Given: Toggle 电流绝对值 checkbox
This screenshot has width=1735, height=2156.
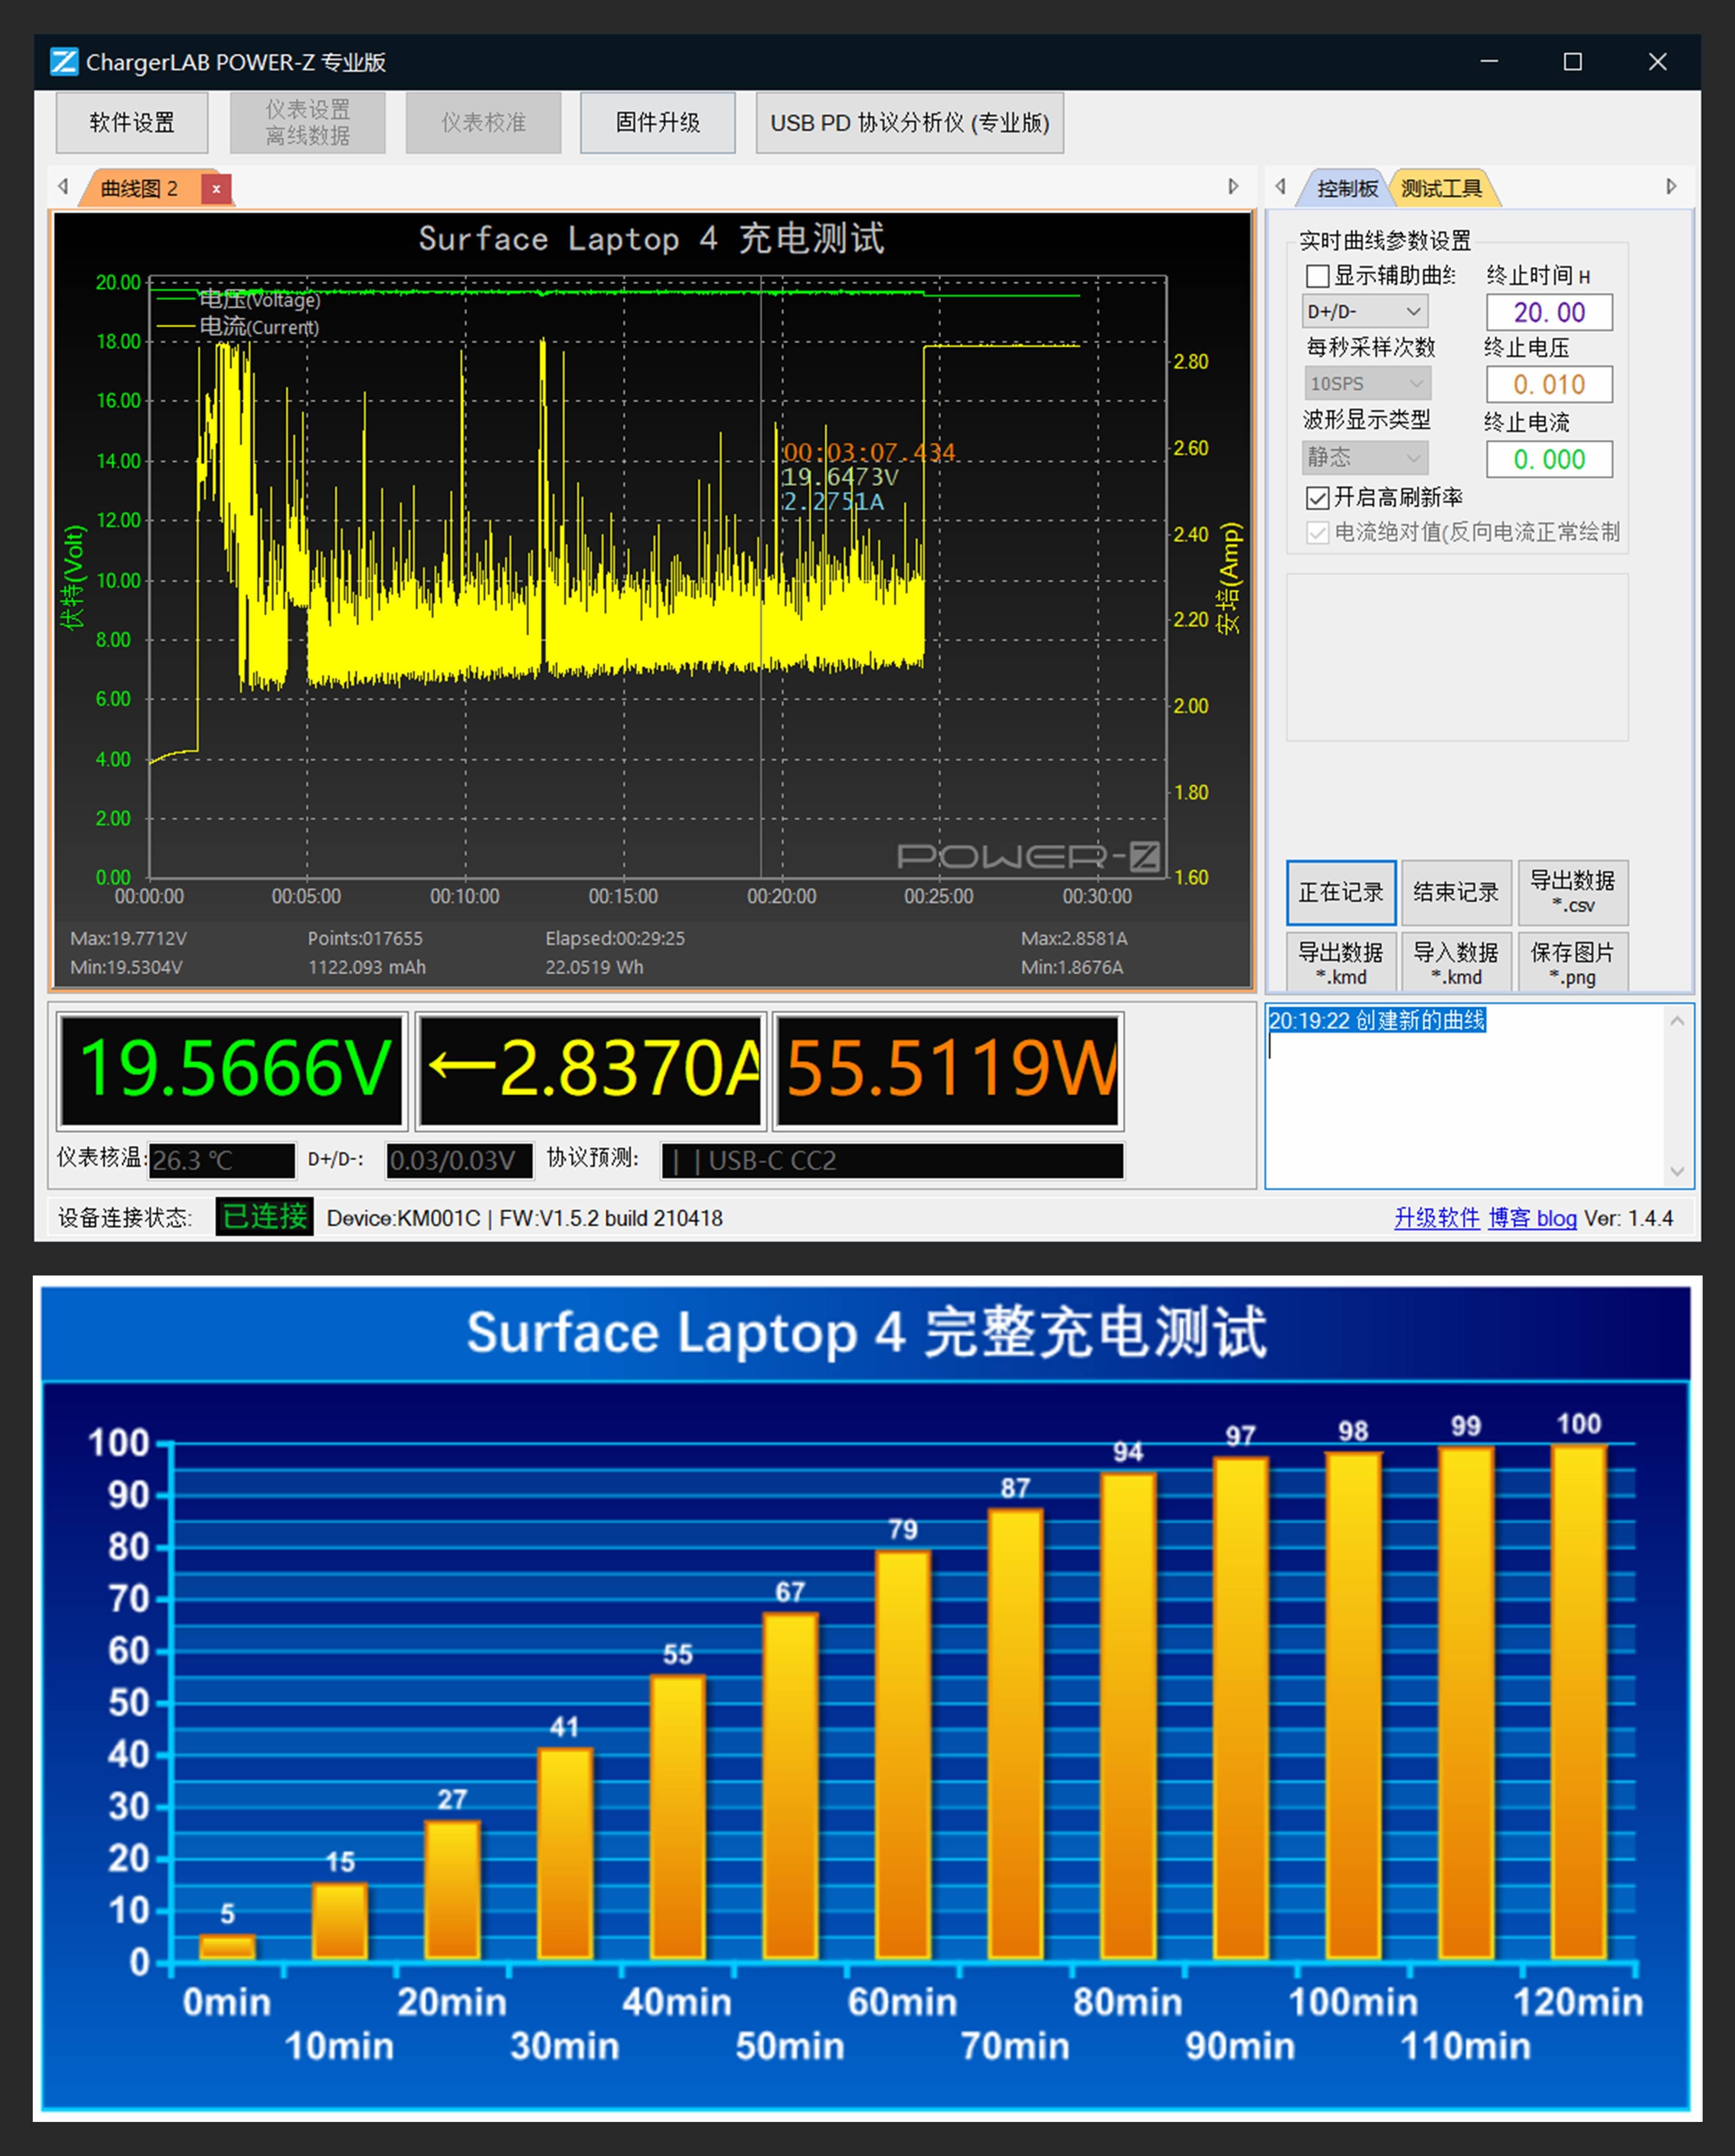Looking at the screenshot, I should pos(1318,532).
